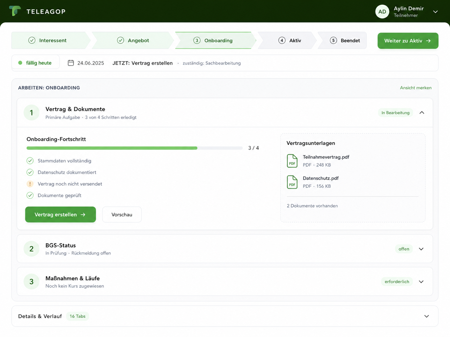The width and height of the screenshot is (450, 337).
Task: Click the text Noch kein Kurs zugewiesen
Action: [75, 286]
